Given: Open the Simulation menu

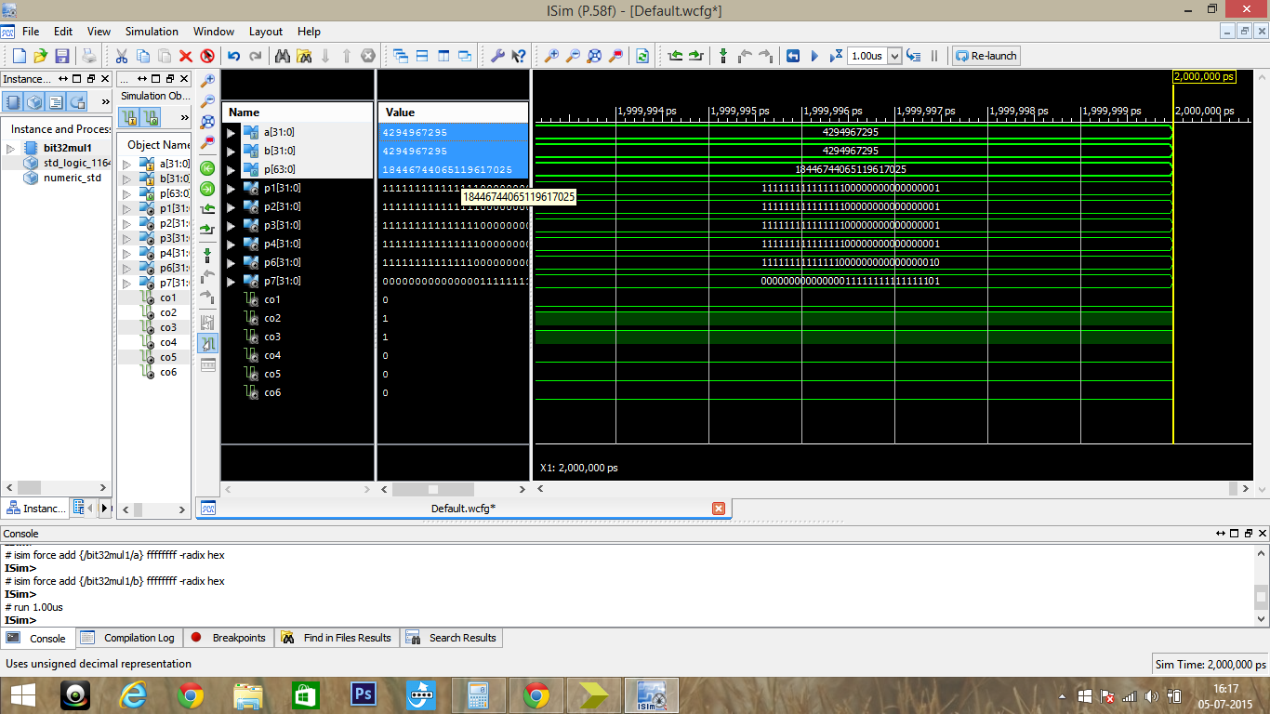Looking at the screenshot, I should 151,31.
